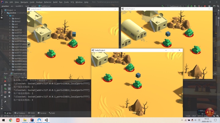
Task: Open the VCS menu
Action: point(72,2)
